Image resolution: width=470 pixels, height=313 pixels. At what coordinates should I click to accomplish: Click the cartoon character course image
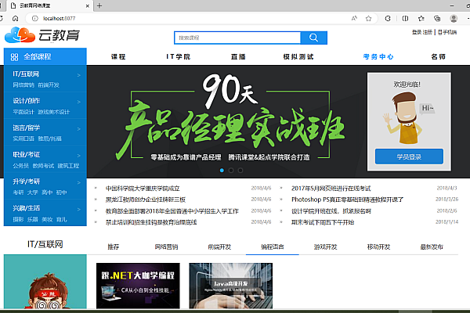[x=45, y=282]
